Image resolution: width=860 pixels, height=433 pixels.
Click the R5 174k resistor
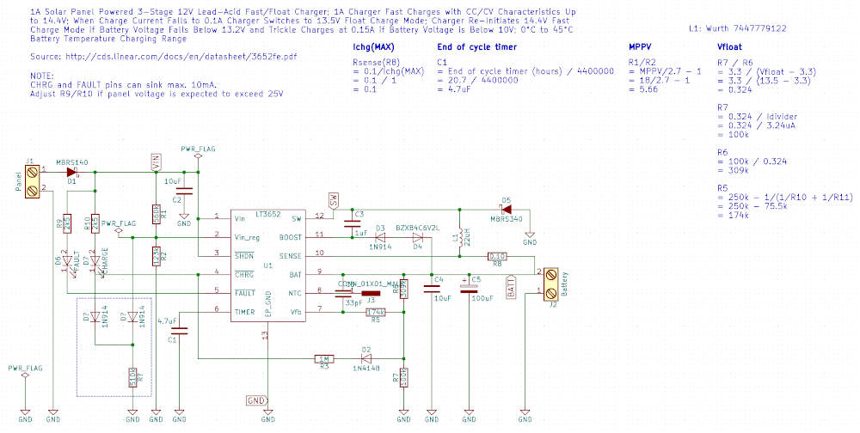pos(377,313)
